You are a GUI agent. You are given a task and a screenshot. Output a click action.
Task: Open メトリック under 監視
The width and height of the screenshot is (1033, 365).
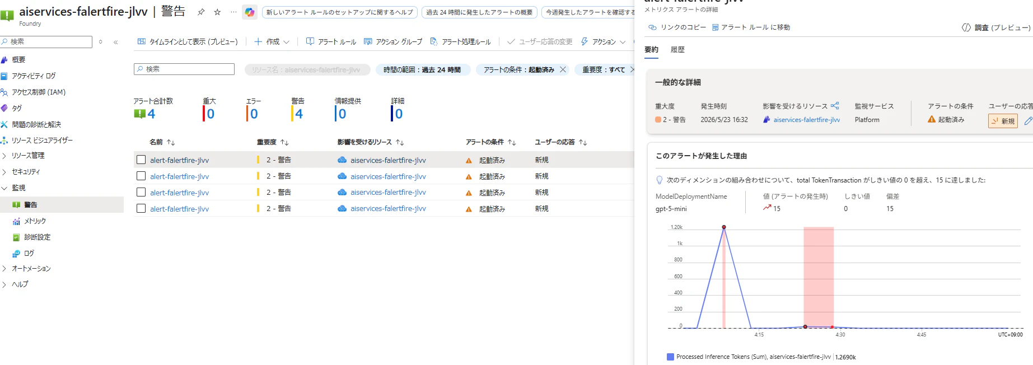(35, 221)
